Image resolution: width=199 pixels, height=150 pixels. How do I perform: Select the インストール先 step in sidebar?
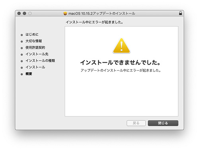pyautogui.click(x=37, y=54)
